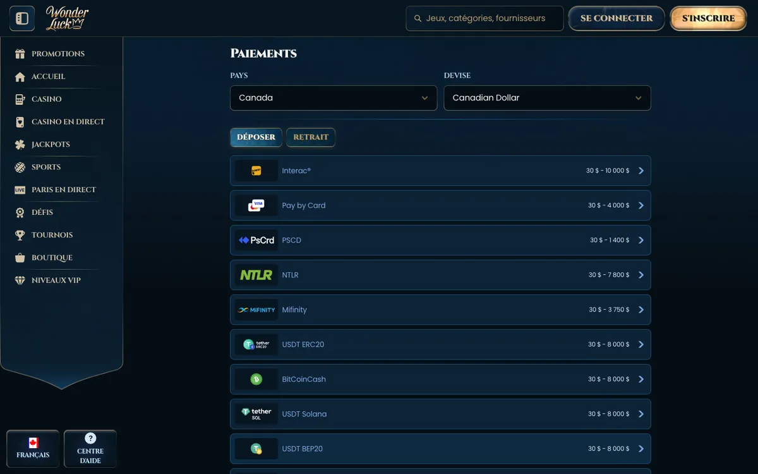The image size is (758, 474).
Task: Click the Accueil home icon
Action: [20, 76]
